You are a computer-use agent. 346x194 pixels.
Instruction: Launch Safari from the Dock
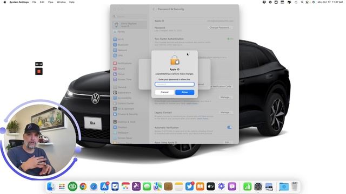(94, 186)
